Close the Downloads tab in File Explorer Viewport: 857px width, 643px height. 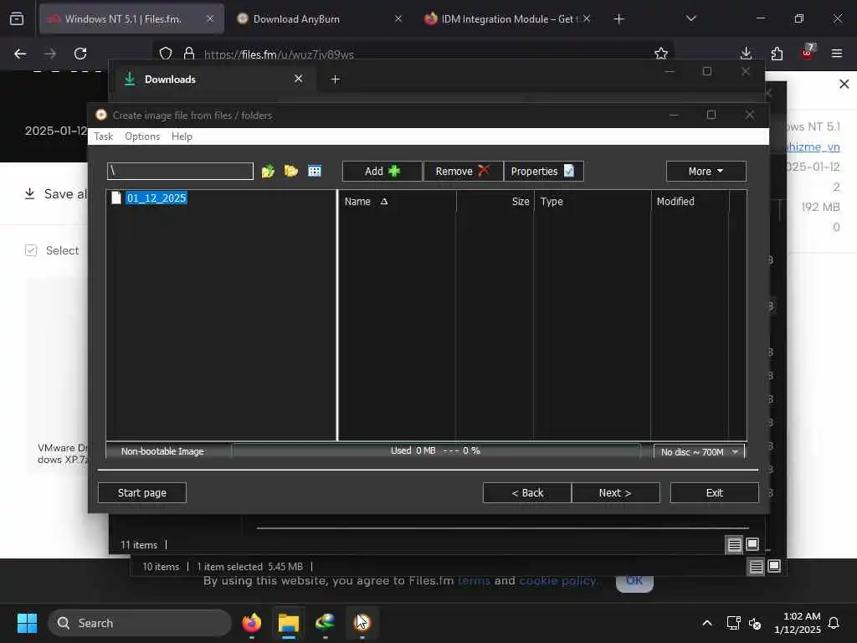[x=299, y=79]
